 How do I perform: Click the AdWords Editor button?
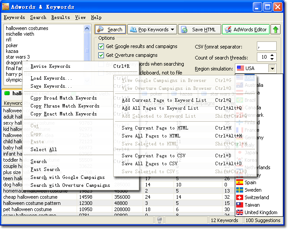pyautogui.click(x=246, y=30)
